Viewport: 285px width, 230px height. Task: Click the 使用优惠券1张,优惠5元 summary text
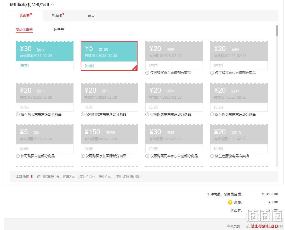pos(56,177)
